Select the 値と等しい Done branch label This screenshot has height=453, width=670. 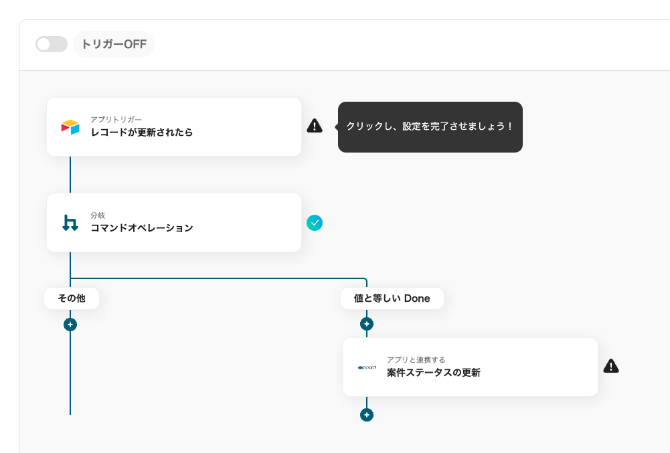tap(392, 298)
